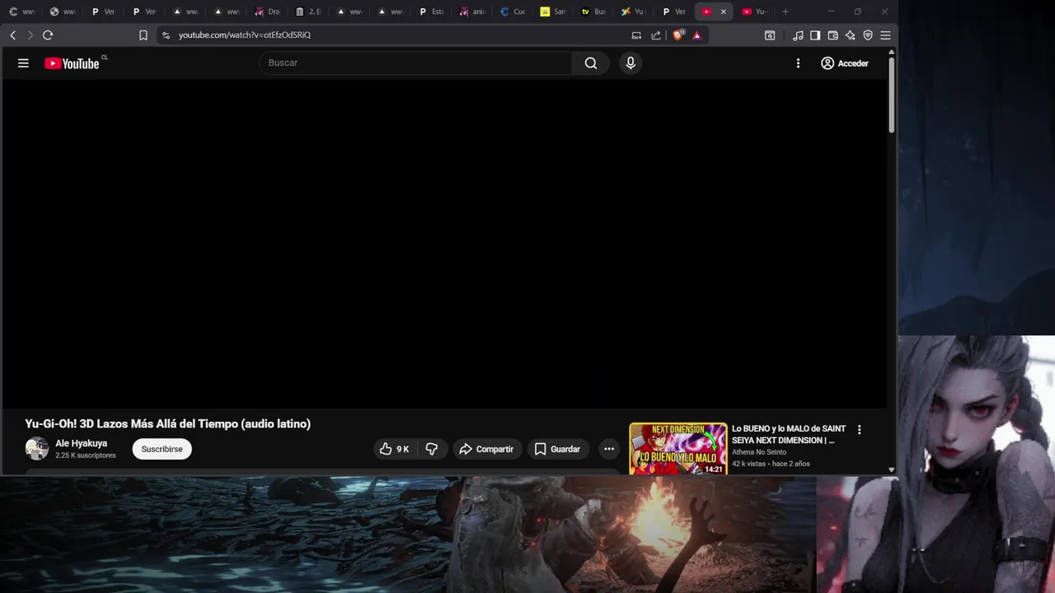This screenshot has width=1055, height=593.
Task: Subscribe with Suscribirse button
Action: [x=162, y=449]
